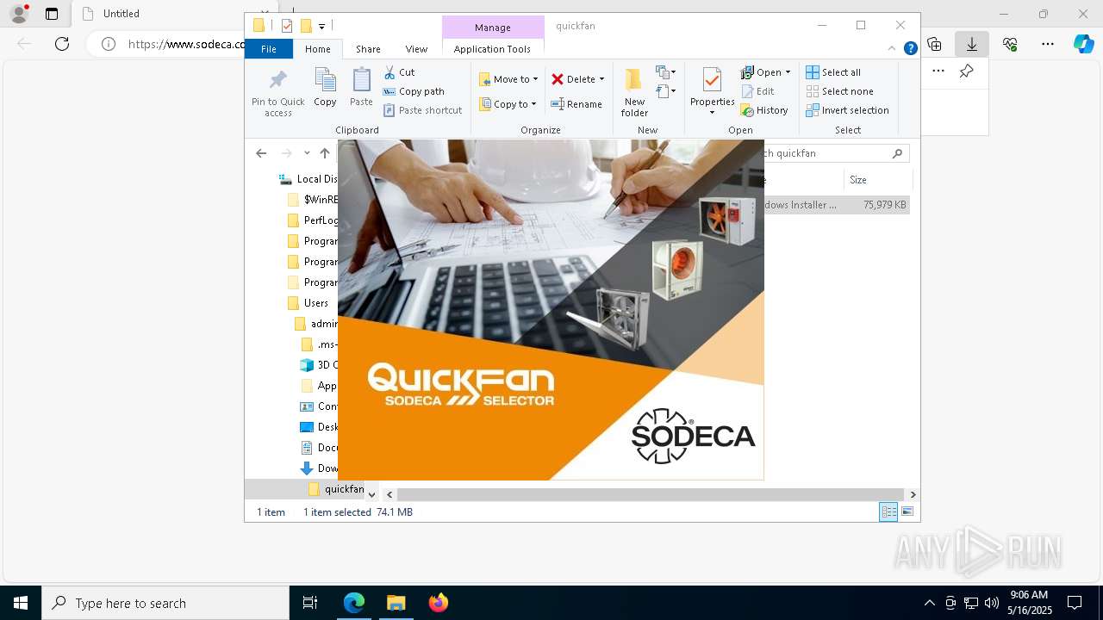Click the Open button in Open group

(x=761, y=72)
